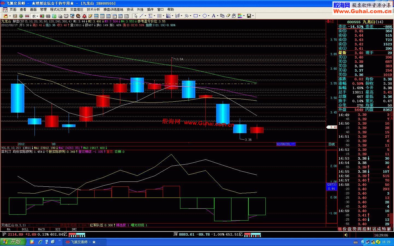Click the magnifier search chart icon

[x=72, y=16]
